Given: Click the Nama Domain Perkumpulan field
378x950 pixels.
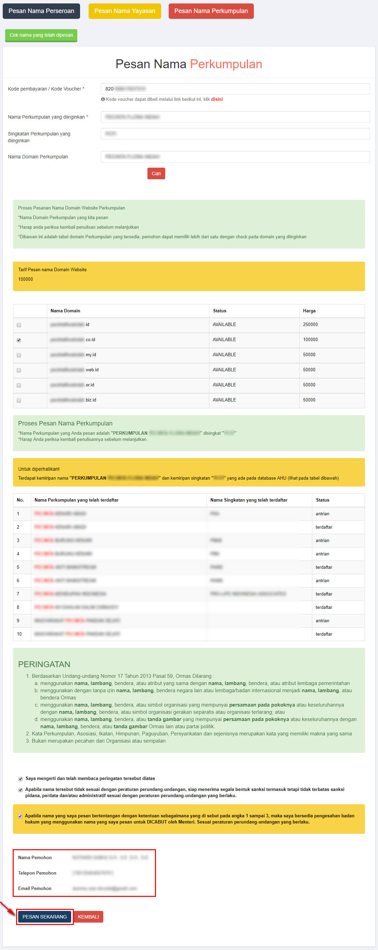Looking at the screenshot, I should coord(235,157).
